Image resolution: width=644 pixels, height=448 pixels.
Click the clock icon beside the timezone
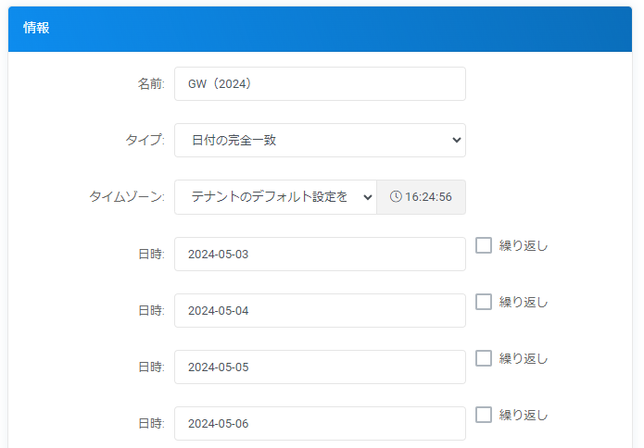pyautogui.click(x=396, y=197)
